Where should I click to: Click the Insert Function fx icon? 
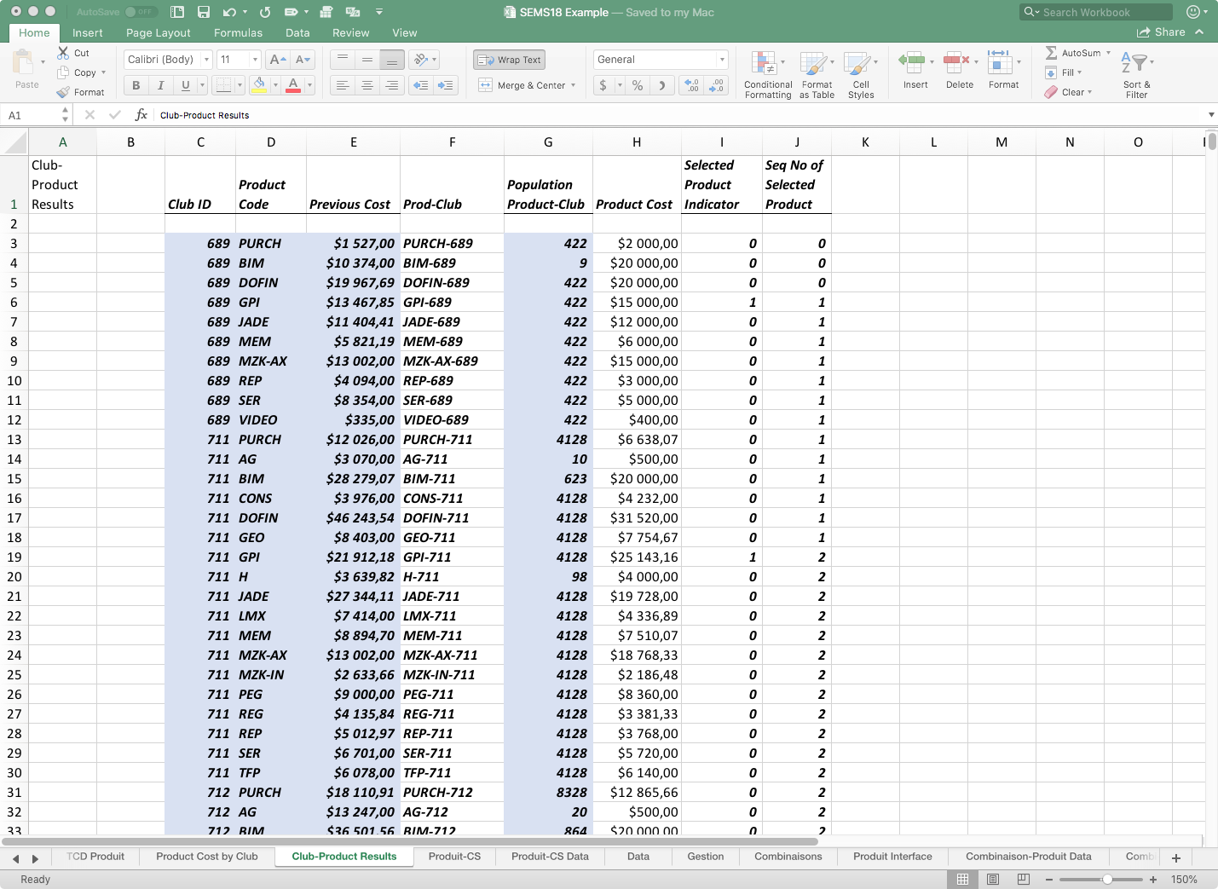tap(141, 115)
